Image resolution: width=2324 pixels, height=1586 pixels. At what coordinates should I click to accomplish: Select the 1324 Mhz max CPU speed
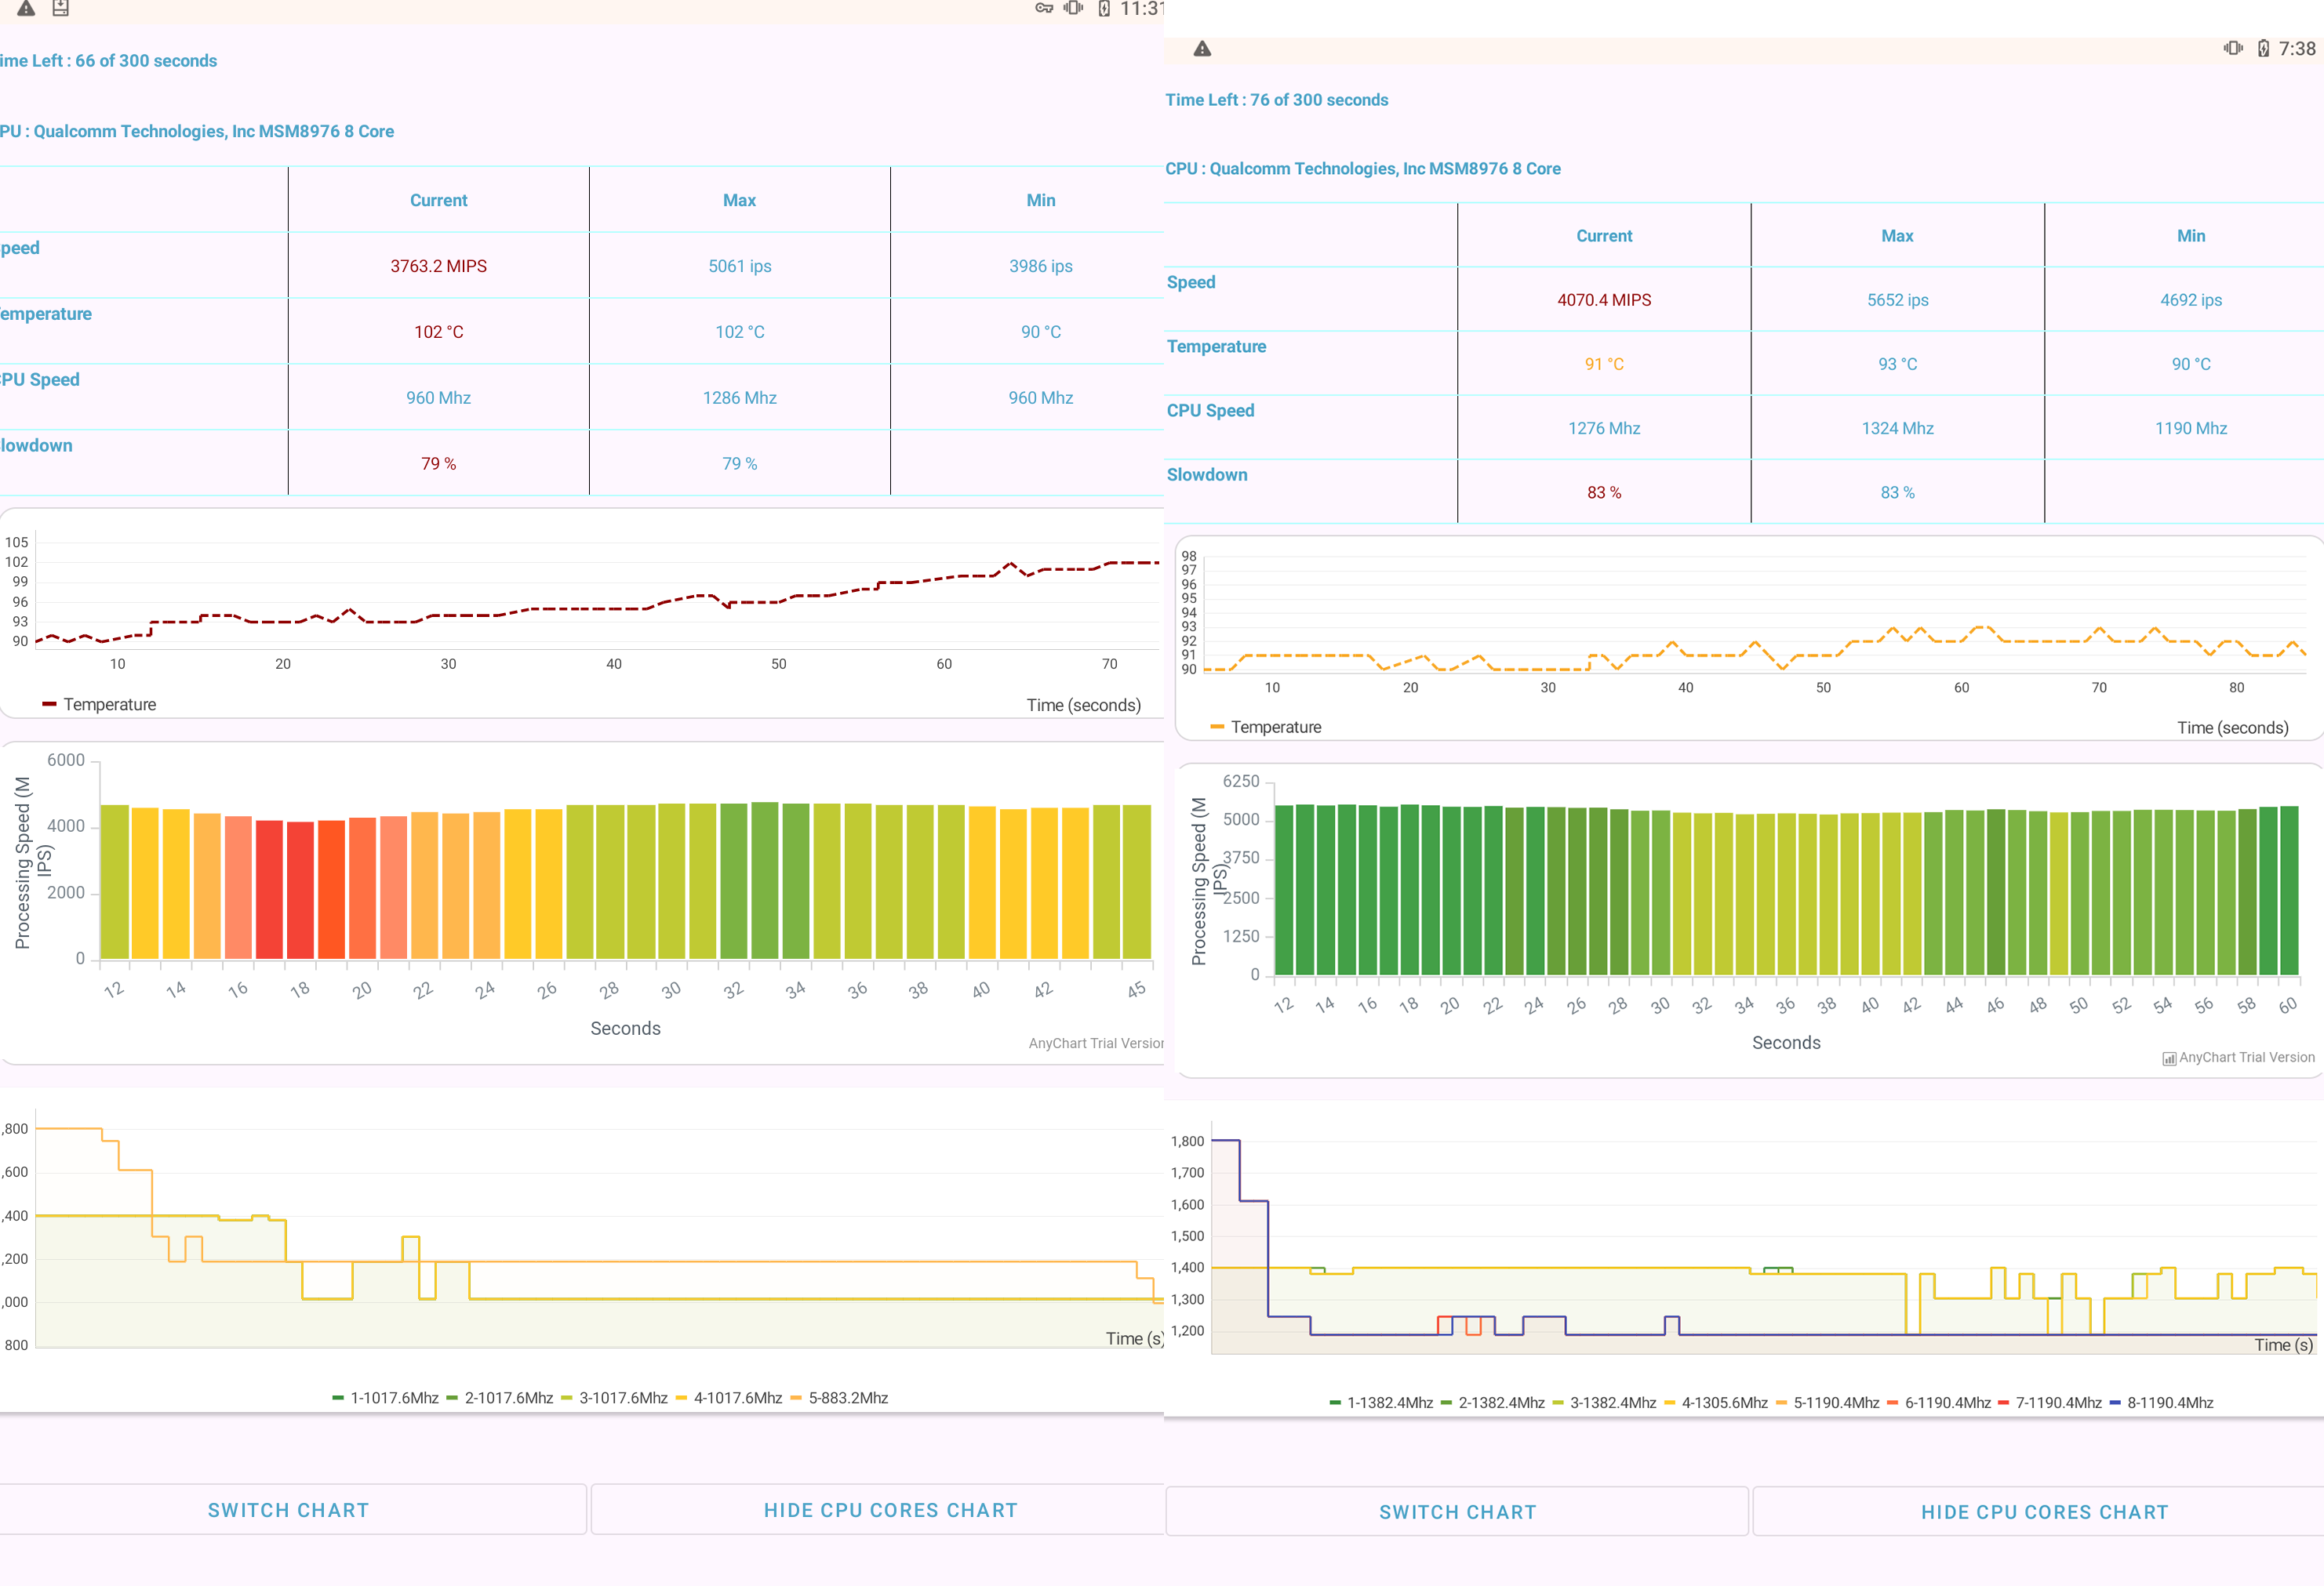click(1898, 429)
